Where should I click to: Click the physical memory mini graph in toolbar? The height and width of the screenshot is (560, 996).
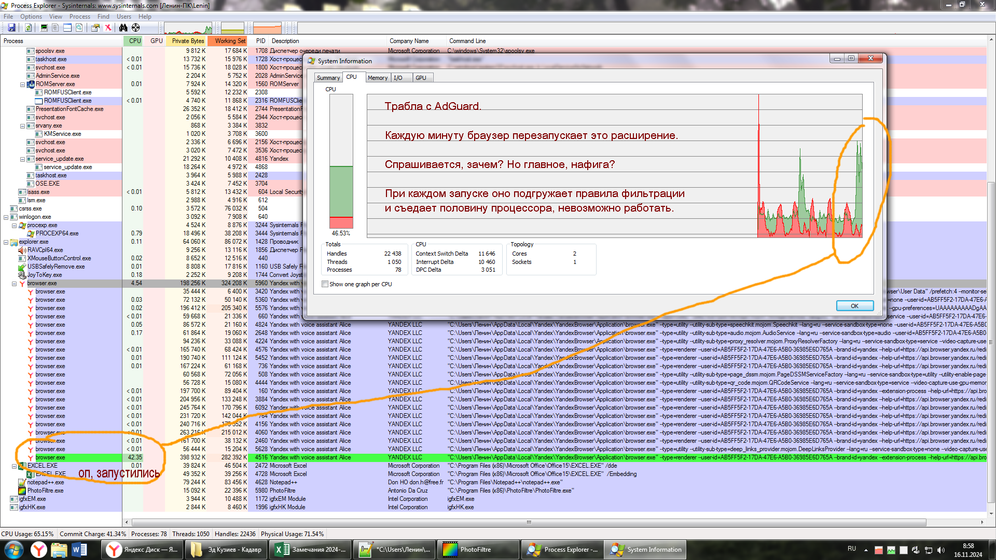[267, 27]
